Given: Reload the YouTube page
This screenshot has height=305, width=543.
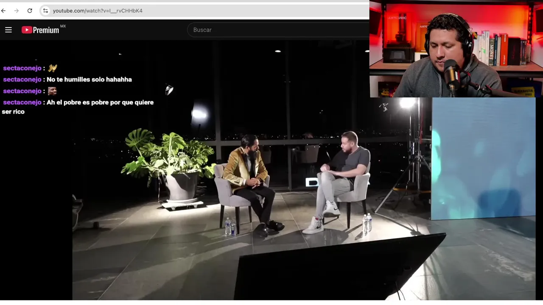Looking at the screenshot, I should coord(30,11).
